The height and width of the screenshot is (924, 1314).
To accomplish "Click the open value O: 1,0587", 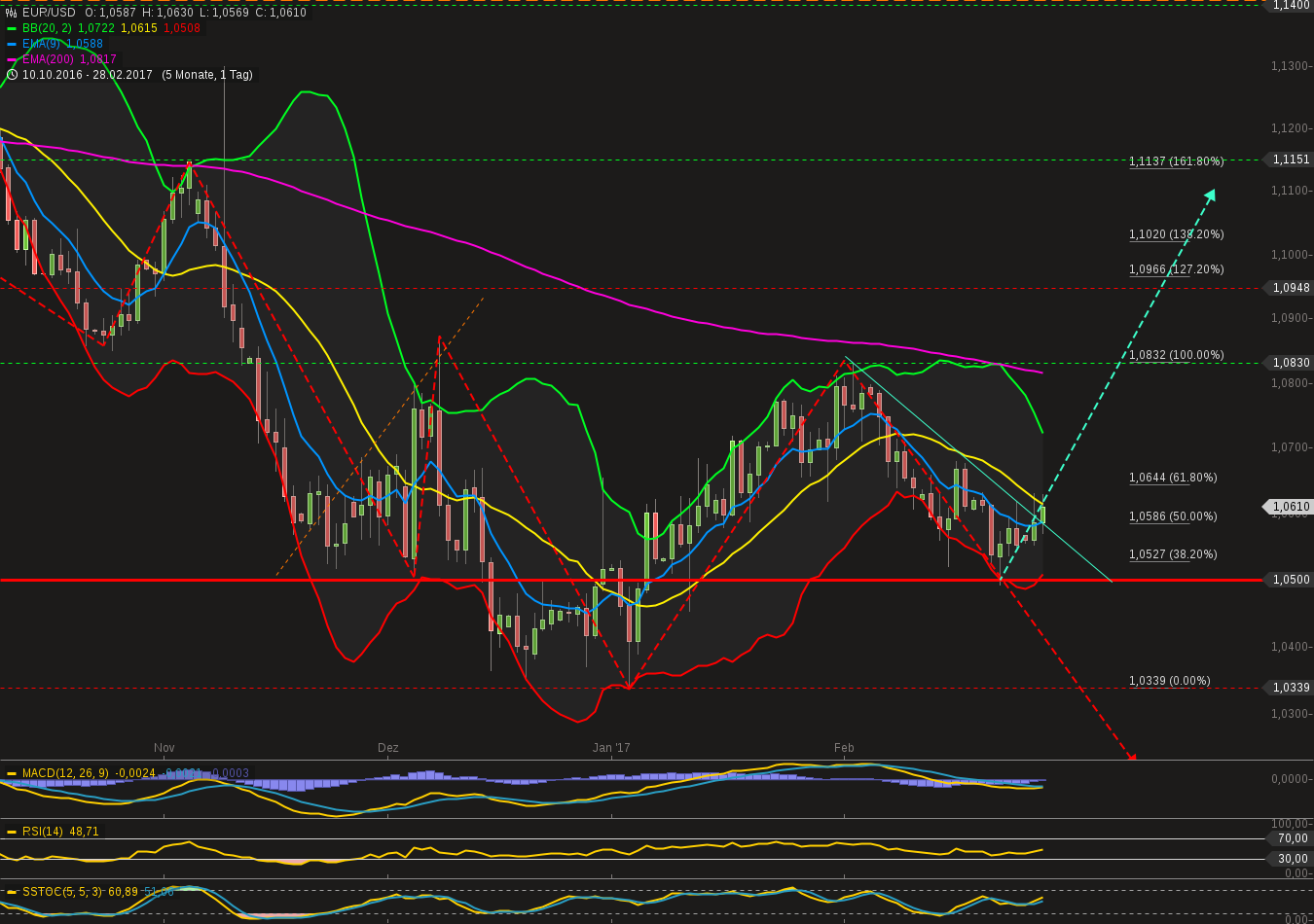I will [x=110, y=13].
